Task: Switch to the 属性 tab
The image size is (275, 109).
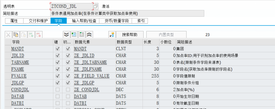Action: [14, 21]
